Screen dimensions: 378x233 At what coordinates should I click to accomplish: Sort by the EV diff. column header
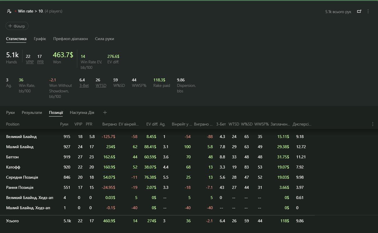152,124
